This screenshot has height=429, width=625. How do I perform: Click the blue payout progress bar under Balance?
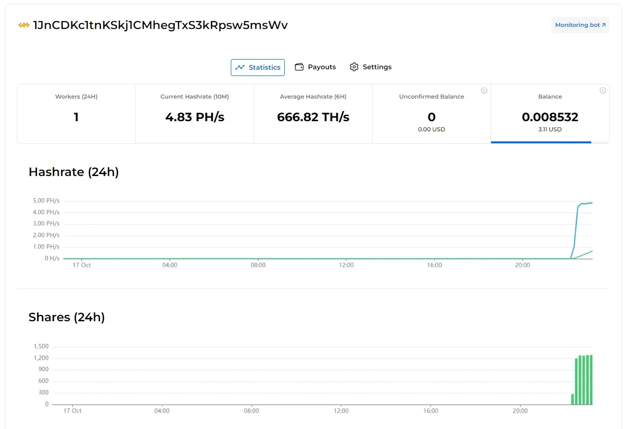[541, 142]
